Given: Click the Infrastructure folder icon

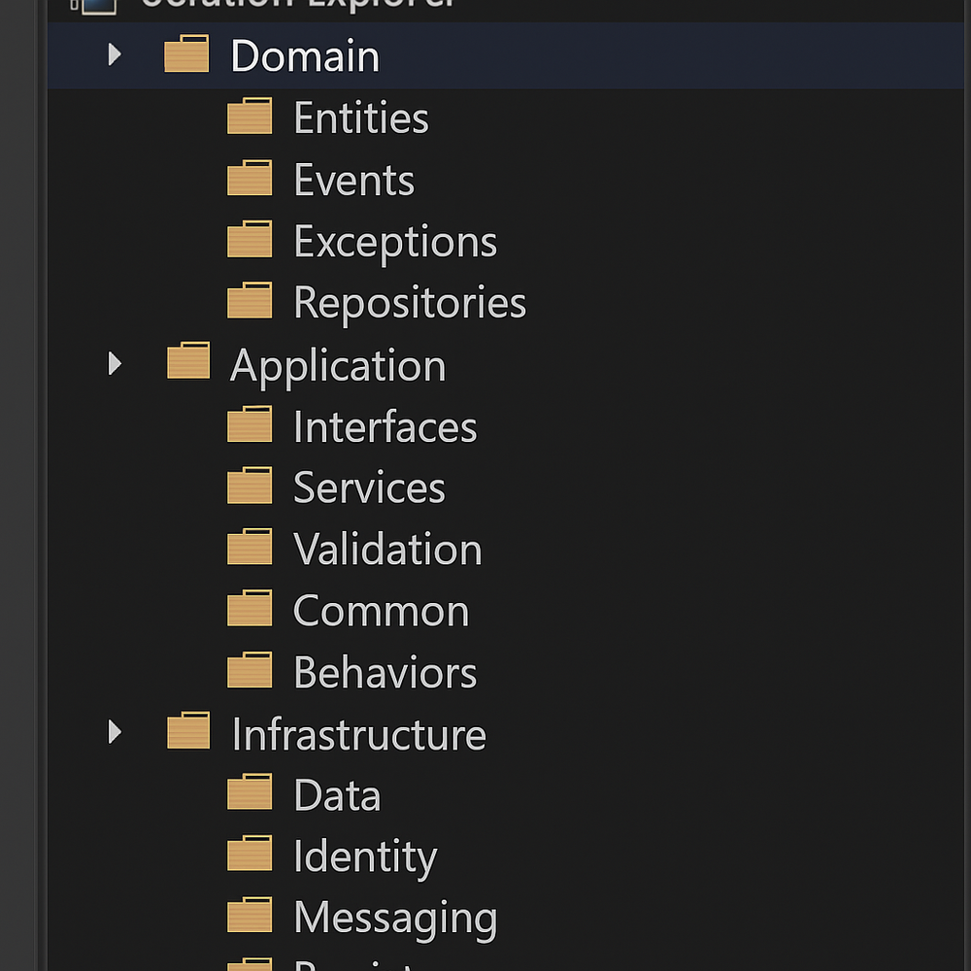Looking at the screenshot, I should [187, 733].
